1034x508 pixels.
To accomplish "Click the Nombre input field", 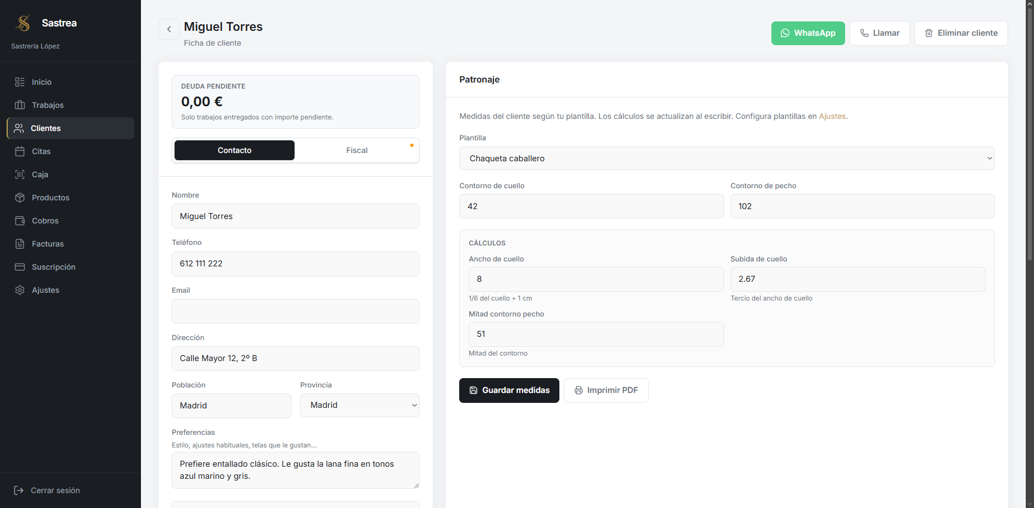I will [x=296, y=216].
